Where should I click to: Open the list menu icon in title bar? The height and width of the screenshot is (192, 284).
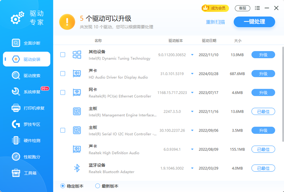click(x=257, y=8)
